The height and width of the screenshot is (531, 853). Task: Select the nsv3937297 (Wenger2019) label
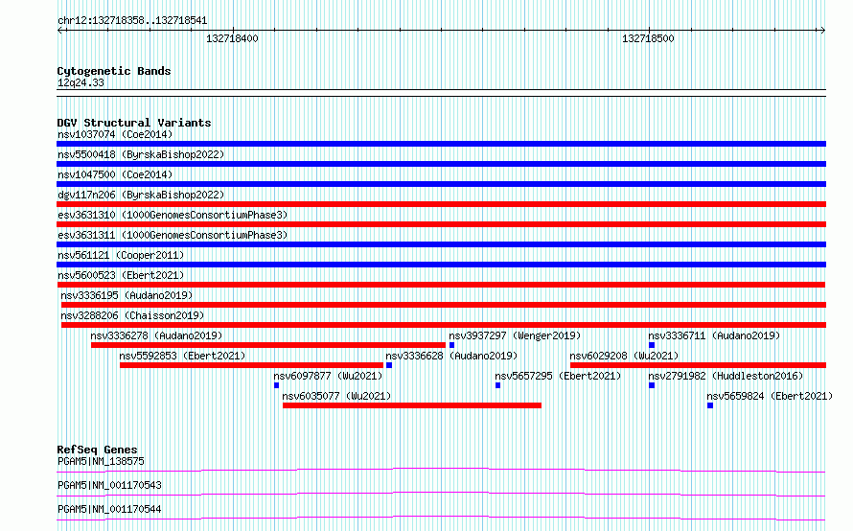click(515, 335)
